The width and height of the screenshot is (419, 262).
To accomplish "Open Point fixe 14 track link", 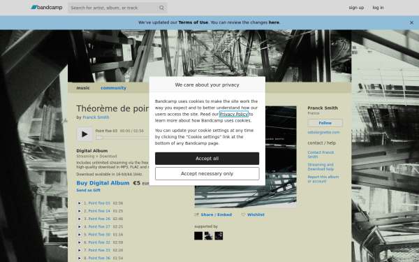I will (x=99, y=211).
